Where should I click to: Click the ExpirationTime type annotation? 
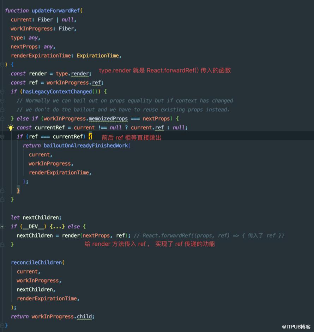pos(98,56)
